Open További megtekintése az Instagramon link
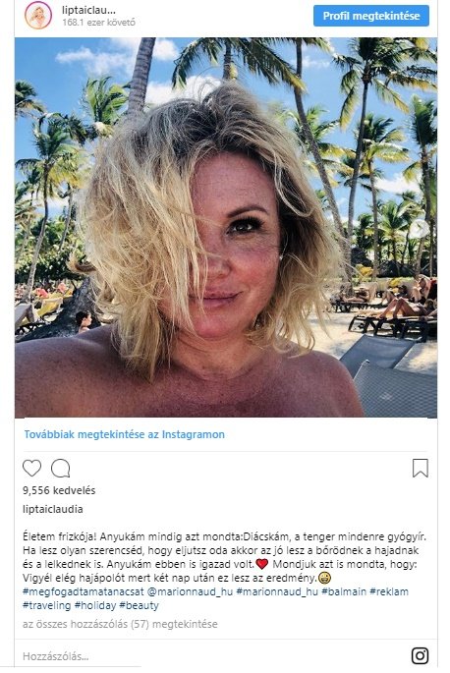This screenshot has height=673, width=450. (124, 434)
